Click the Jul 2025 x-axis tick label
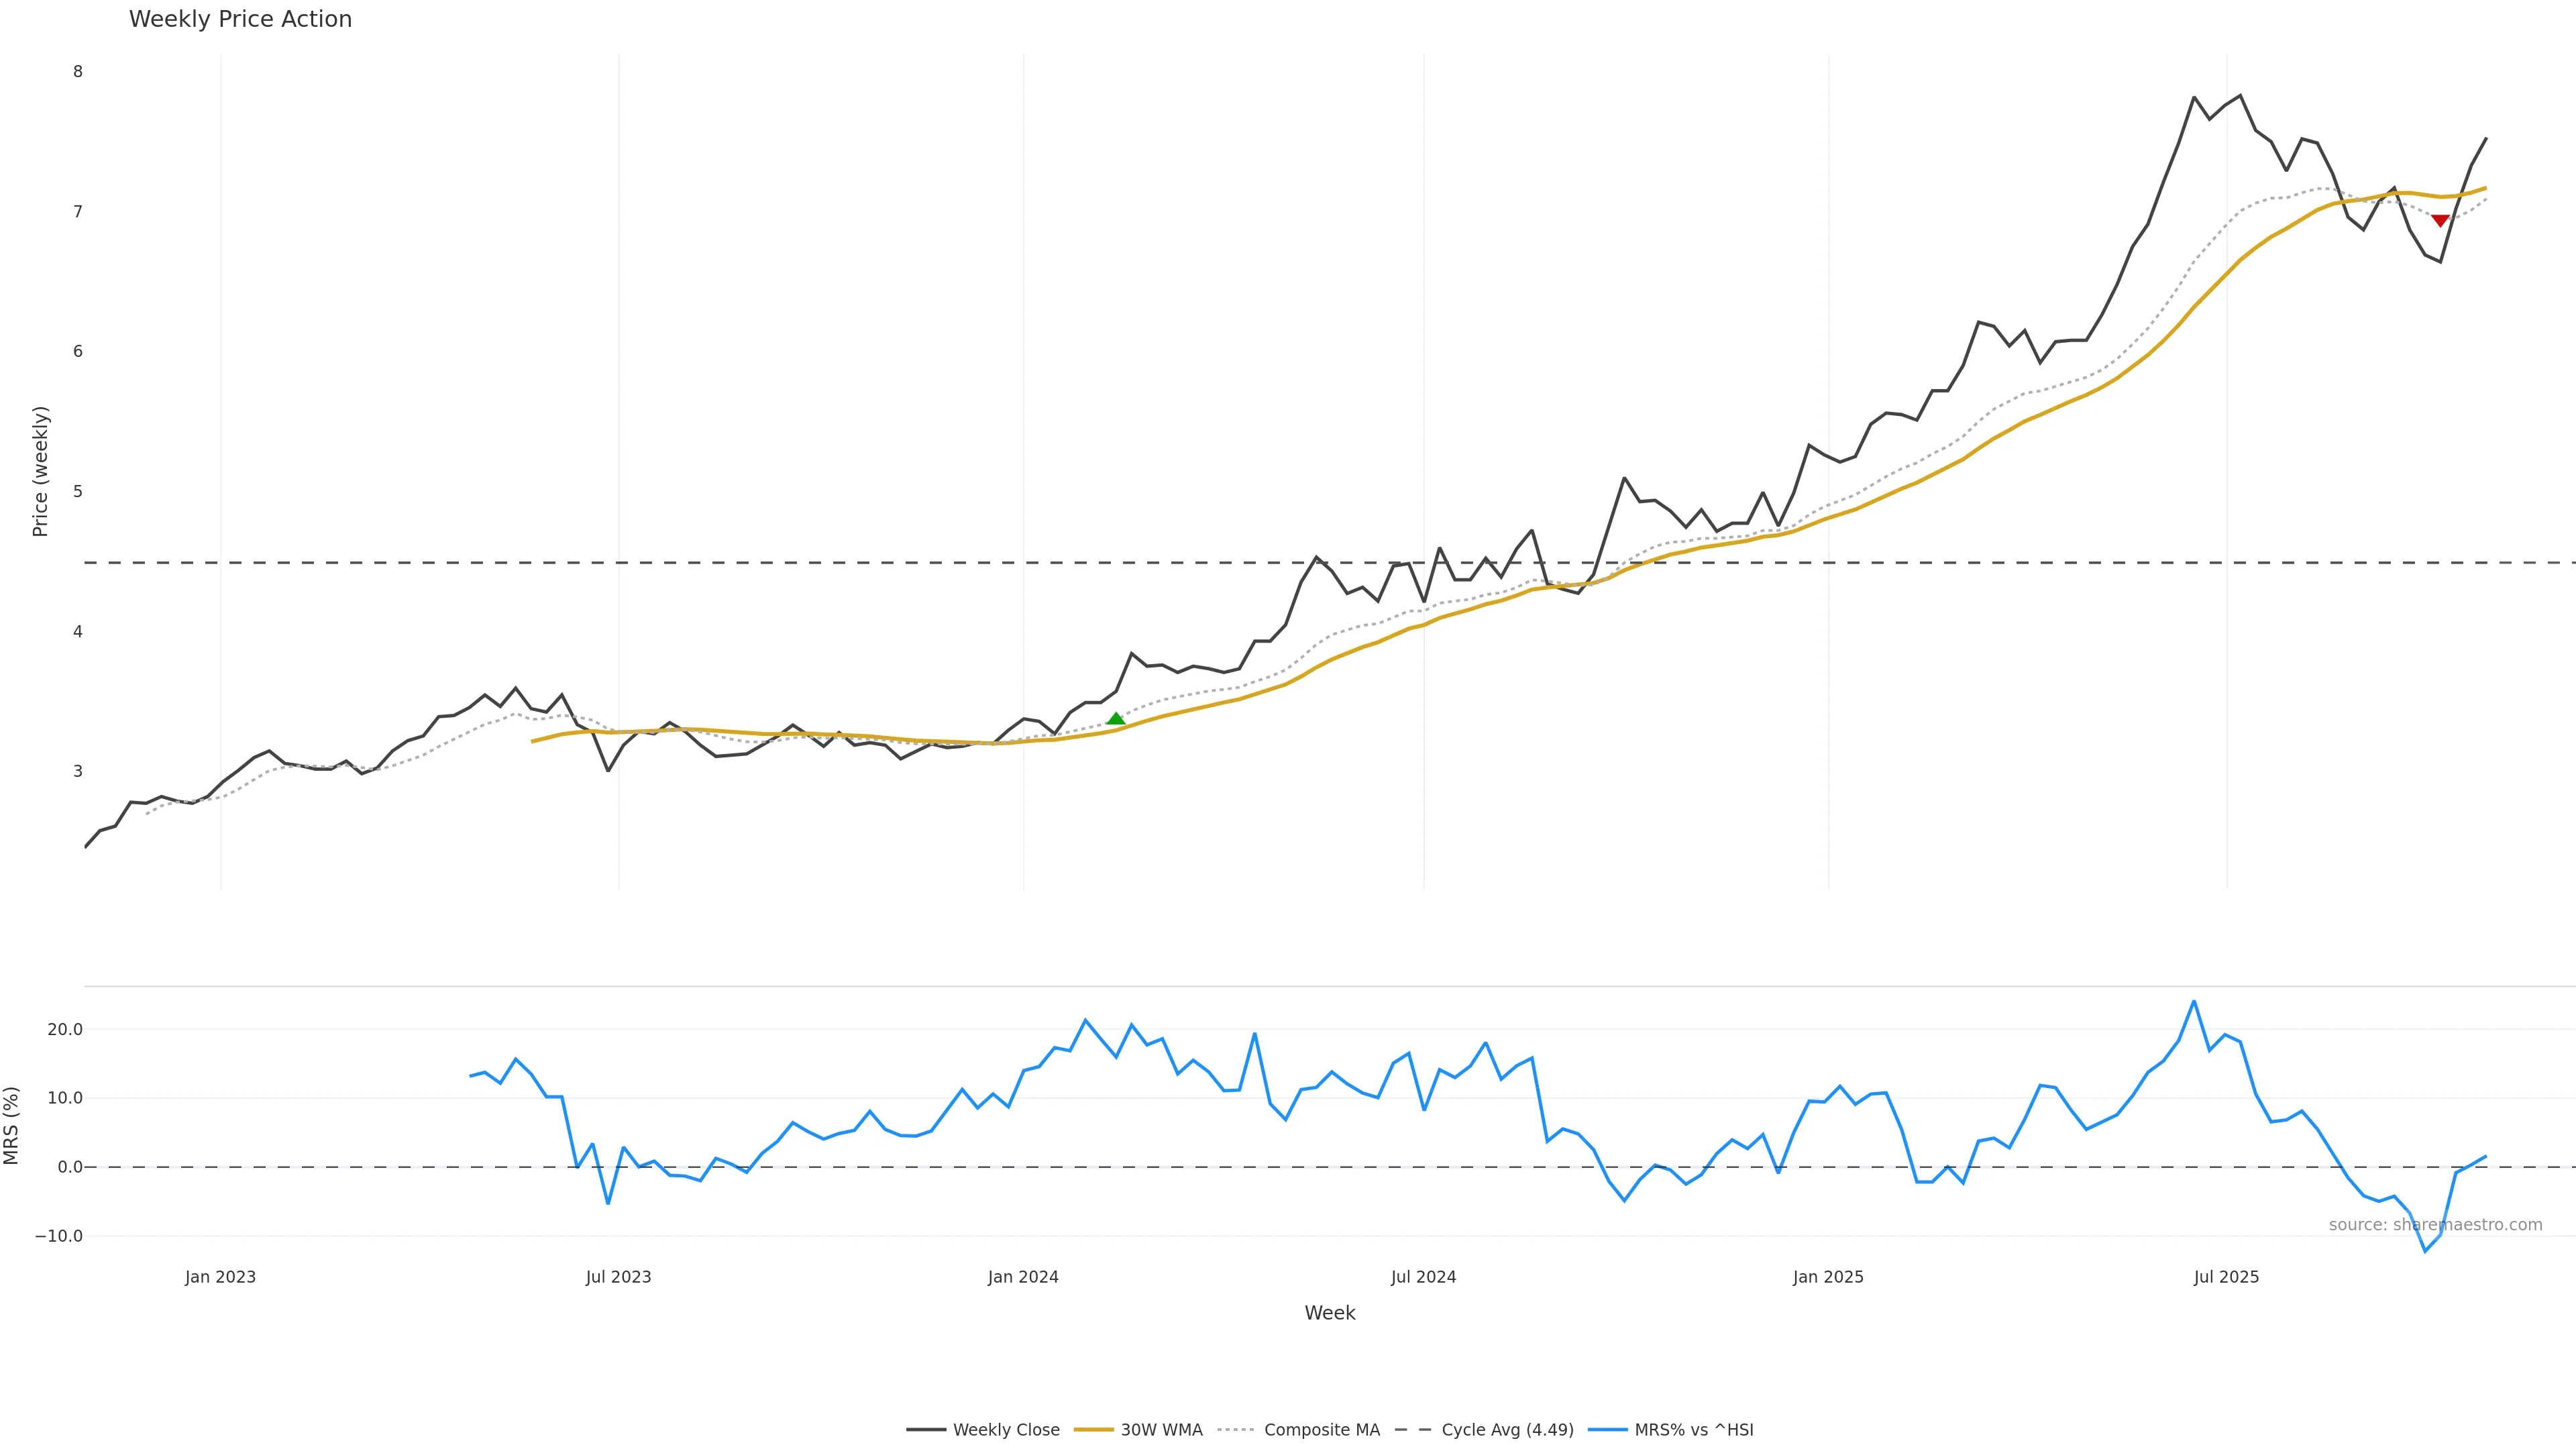The height and width of the screenshot is (1449, 2576). (2226, 1277)
